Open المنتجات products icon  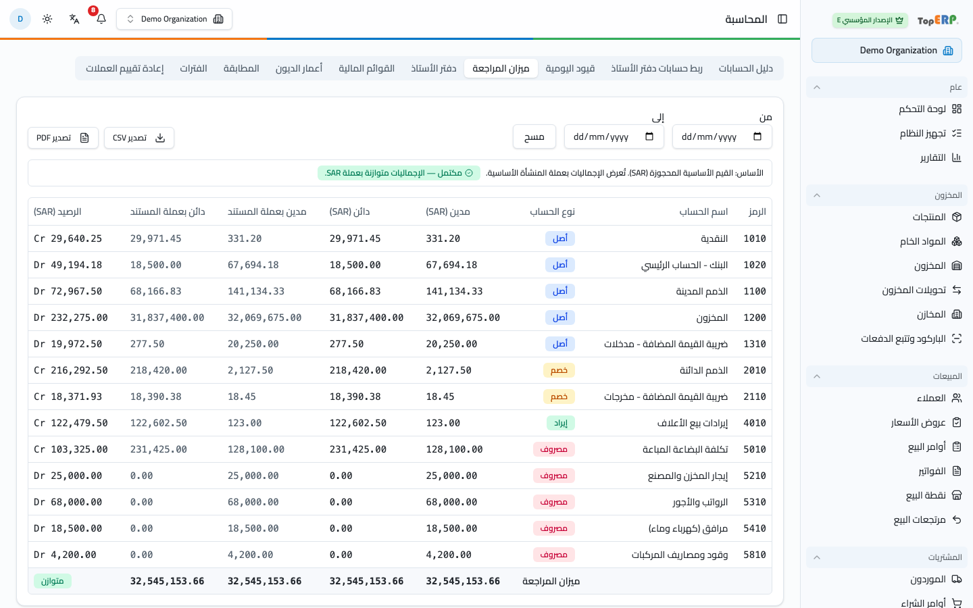(x=957, y=217)
